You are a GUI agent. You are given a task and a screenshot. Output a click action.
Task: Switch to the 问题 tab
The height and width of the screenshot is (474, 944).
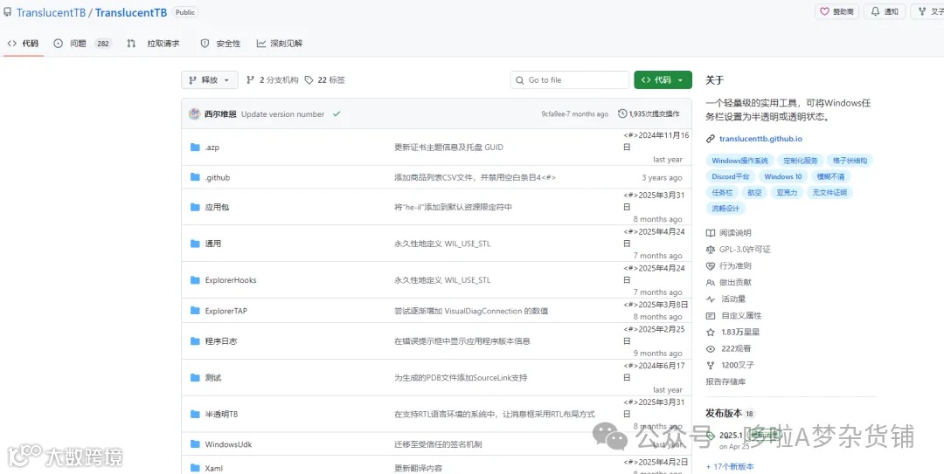[x=81, y=44]
